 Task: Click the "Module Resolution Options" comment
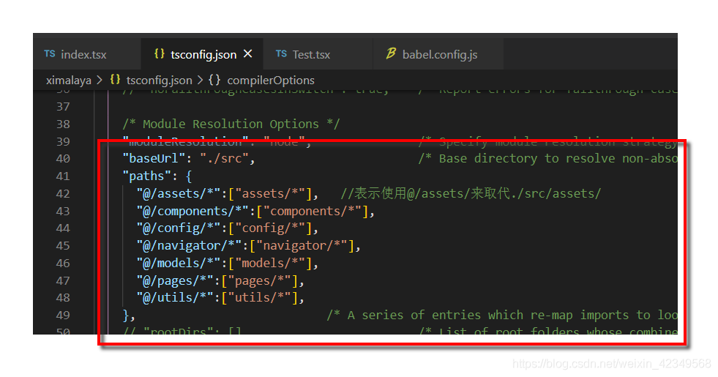pyautogui.click(x=231, y=124)
